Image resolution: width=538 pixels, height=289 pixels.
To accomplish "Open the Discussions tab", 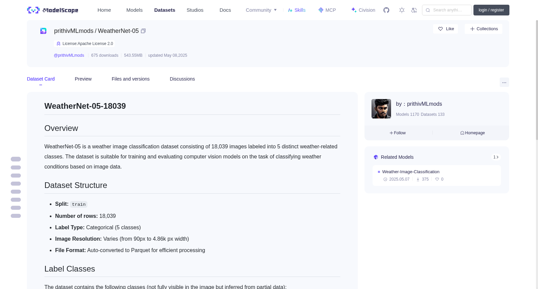I will (x=182, y=79).
